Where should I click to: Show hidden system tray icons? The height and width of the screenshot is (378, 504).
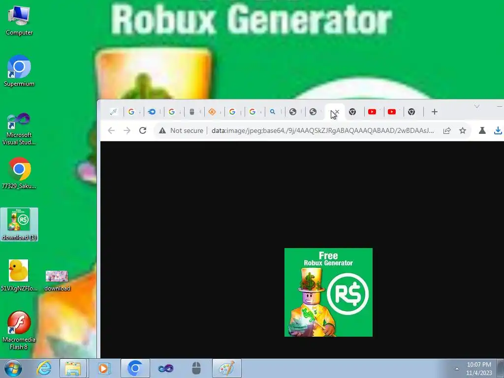tap(457, 369)
